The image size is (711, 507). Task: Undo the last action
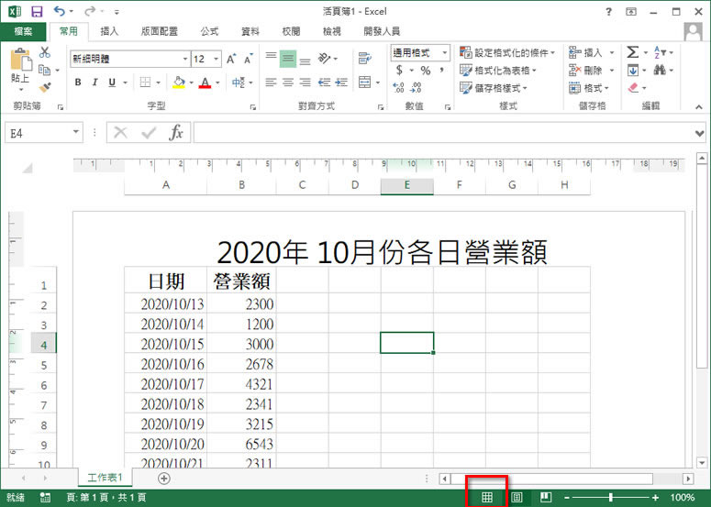click(x=59, y=11)
